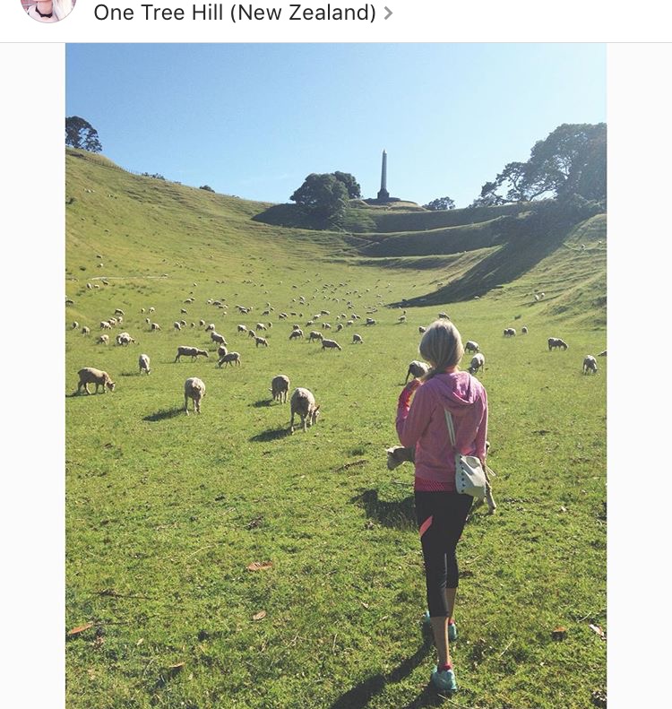This screenshot has height=709, width=672.
Task: Open One Tree Hill (New Zealand) location
Action: [235, 13]
